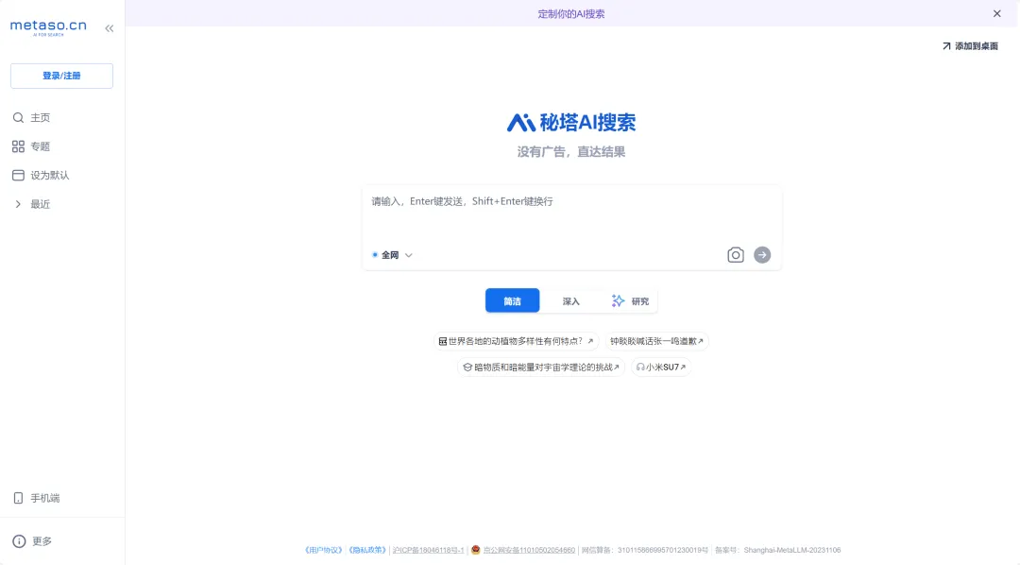Open the 专题 topics panel
The height and width of the screenshot is (565, 1020).
tap(38, 146)
